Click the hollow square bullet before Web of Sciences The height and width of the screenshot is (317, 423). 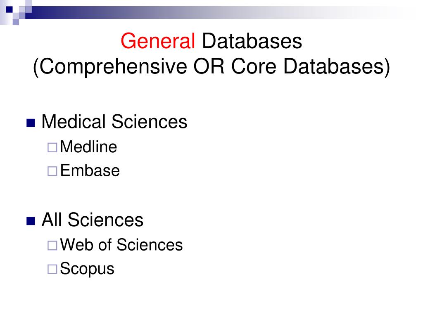tap(52, 246)
